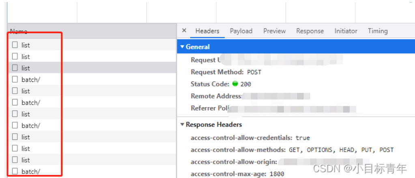Close the request details pane

coord(184,30)
